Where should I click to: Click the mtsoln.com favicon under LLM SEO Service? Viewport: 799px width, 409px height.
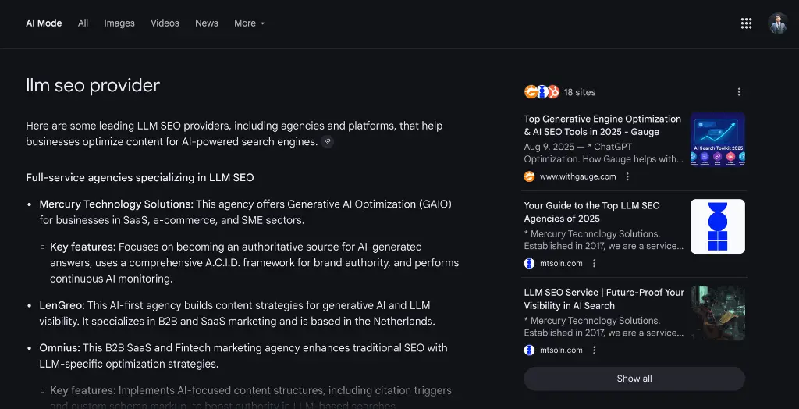point(530,350)
